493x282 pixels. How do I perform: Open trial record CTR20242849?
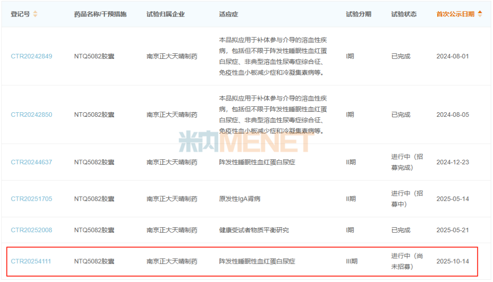pos(31,56)
